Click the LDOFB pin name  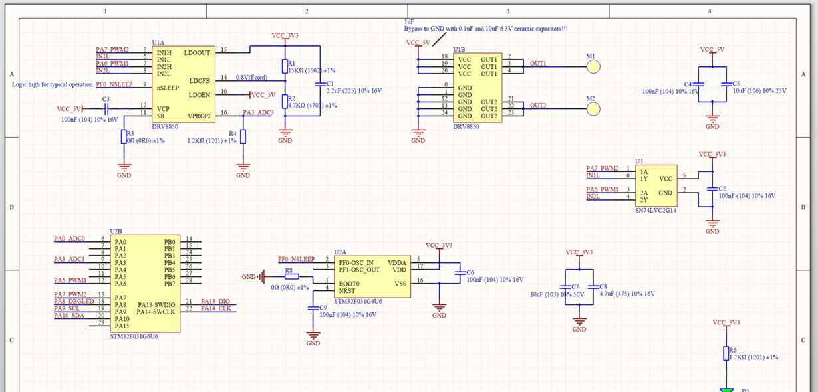[200, 80]
